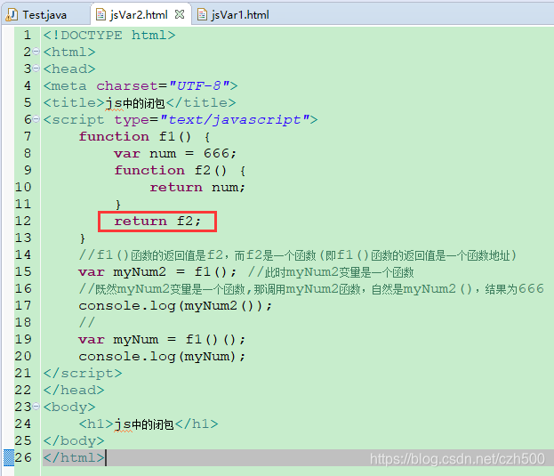Click 'function f1()' declaration
The image size is (554, 476).
[145, 137]
